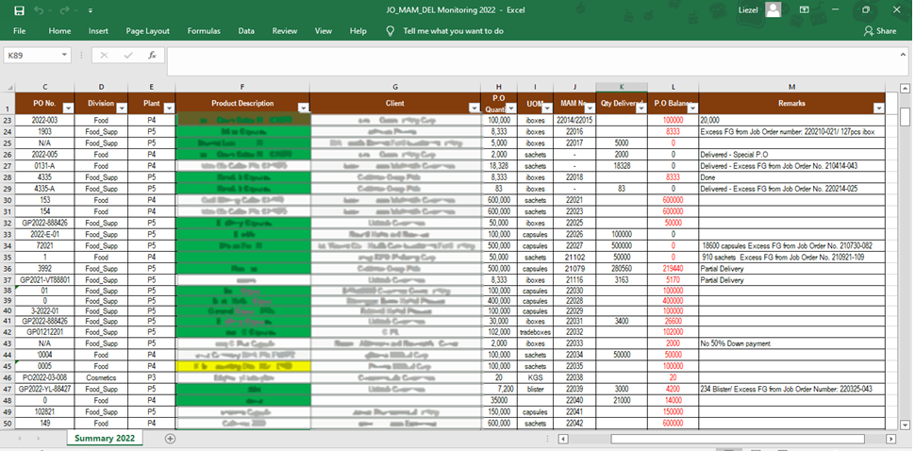Open the Client filter dropdown
Viewport: 915px width, 451px height.
pos(474,108)
